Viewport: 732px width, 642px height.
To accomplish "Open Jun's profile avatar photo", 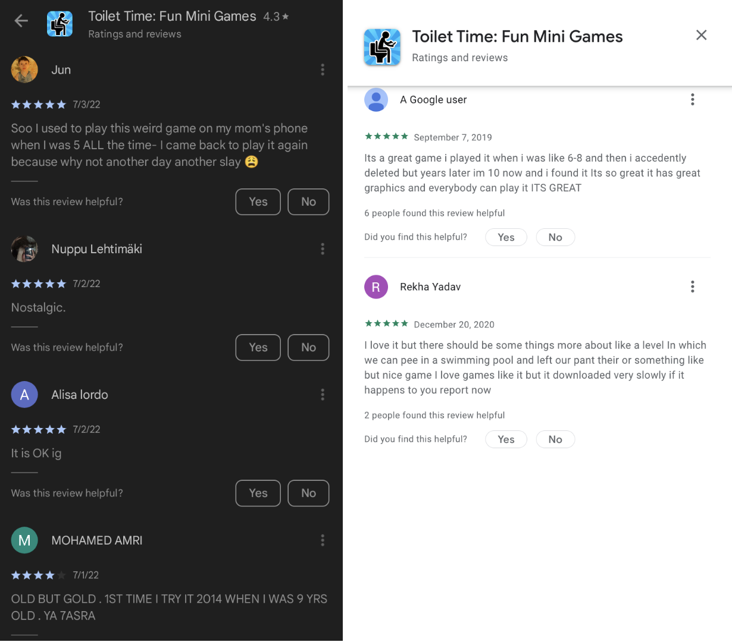I will click(24, 70).
